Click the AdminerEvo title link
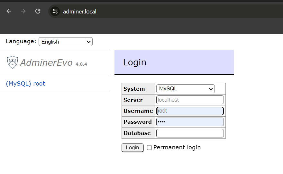 pyautogui.click(x=46, y=62)
